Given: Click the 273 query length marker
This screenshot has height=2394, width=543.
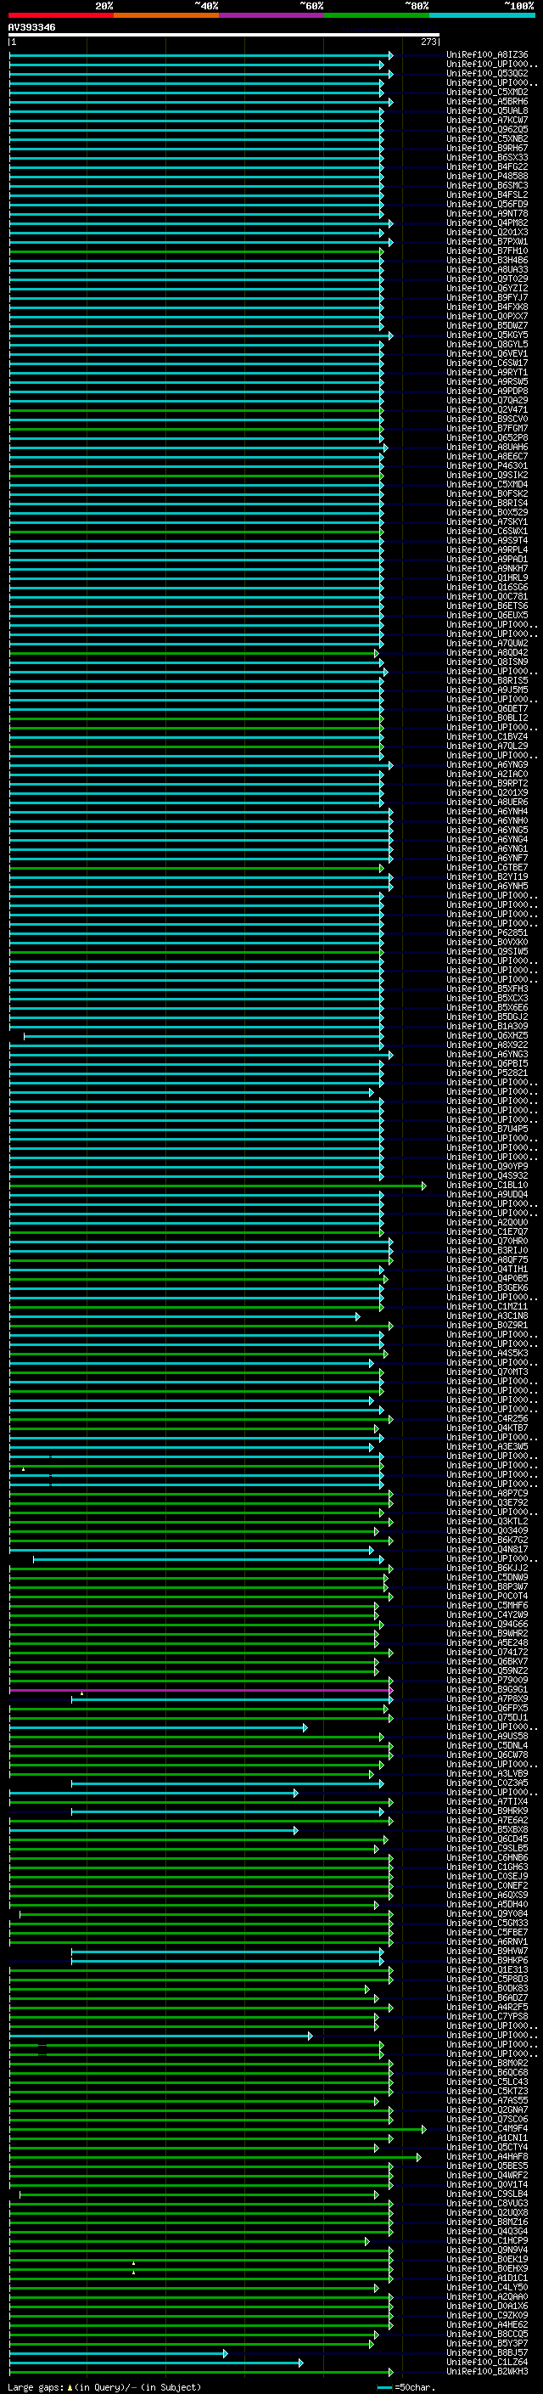Looking at the screenshot, I should [x=428, y=42].
